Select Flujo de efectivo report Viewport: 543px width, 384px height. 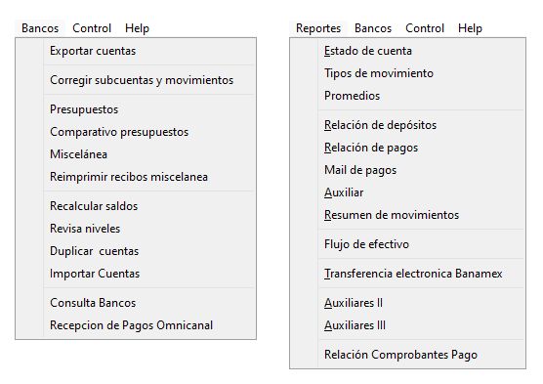(407, 244)
